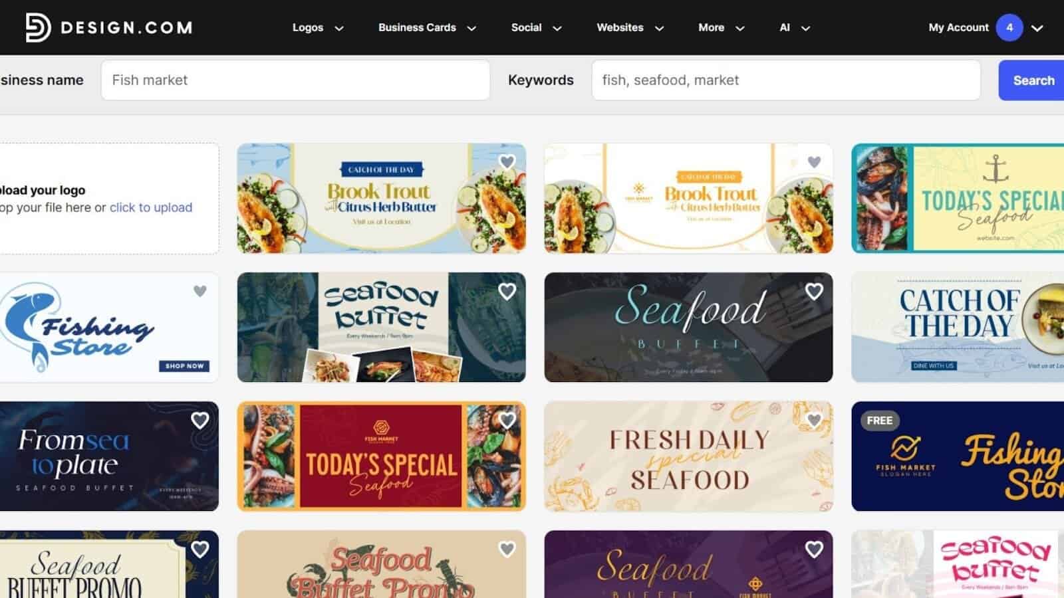The image size is (1064, 598).
Task: Open the Websites menu
Action: [630, 27]
